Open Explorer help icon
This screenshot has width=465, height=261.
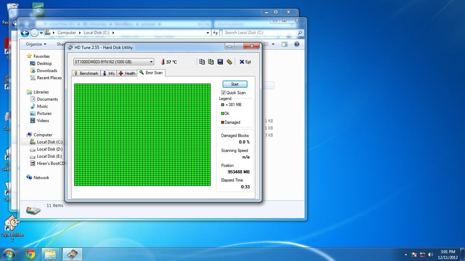pos(297,44)
